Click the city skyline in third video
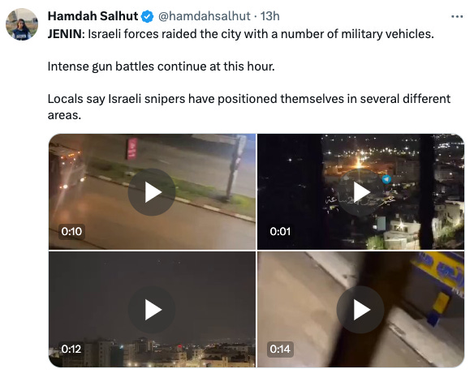 pos(152,352)
